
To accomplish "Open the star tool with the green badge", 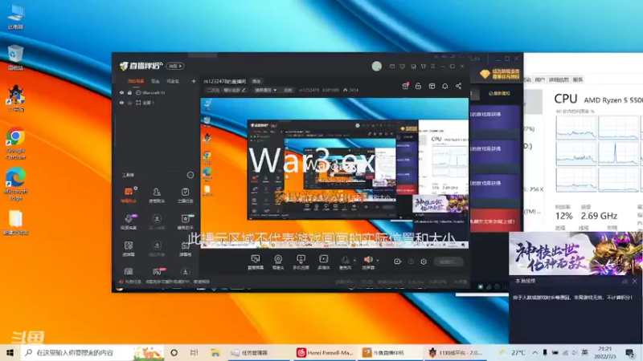I will 186,221.
